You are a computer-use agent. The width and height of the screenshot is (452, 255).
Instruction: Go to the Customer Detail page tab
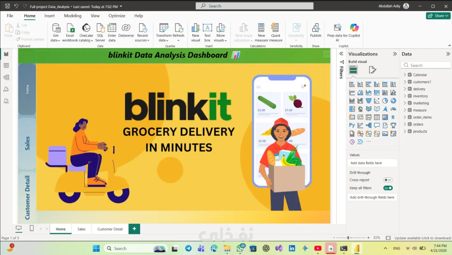(110, 229)
